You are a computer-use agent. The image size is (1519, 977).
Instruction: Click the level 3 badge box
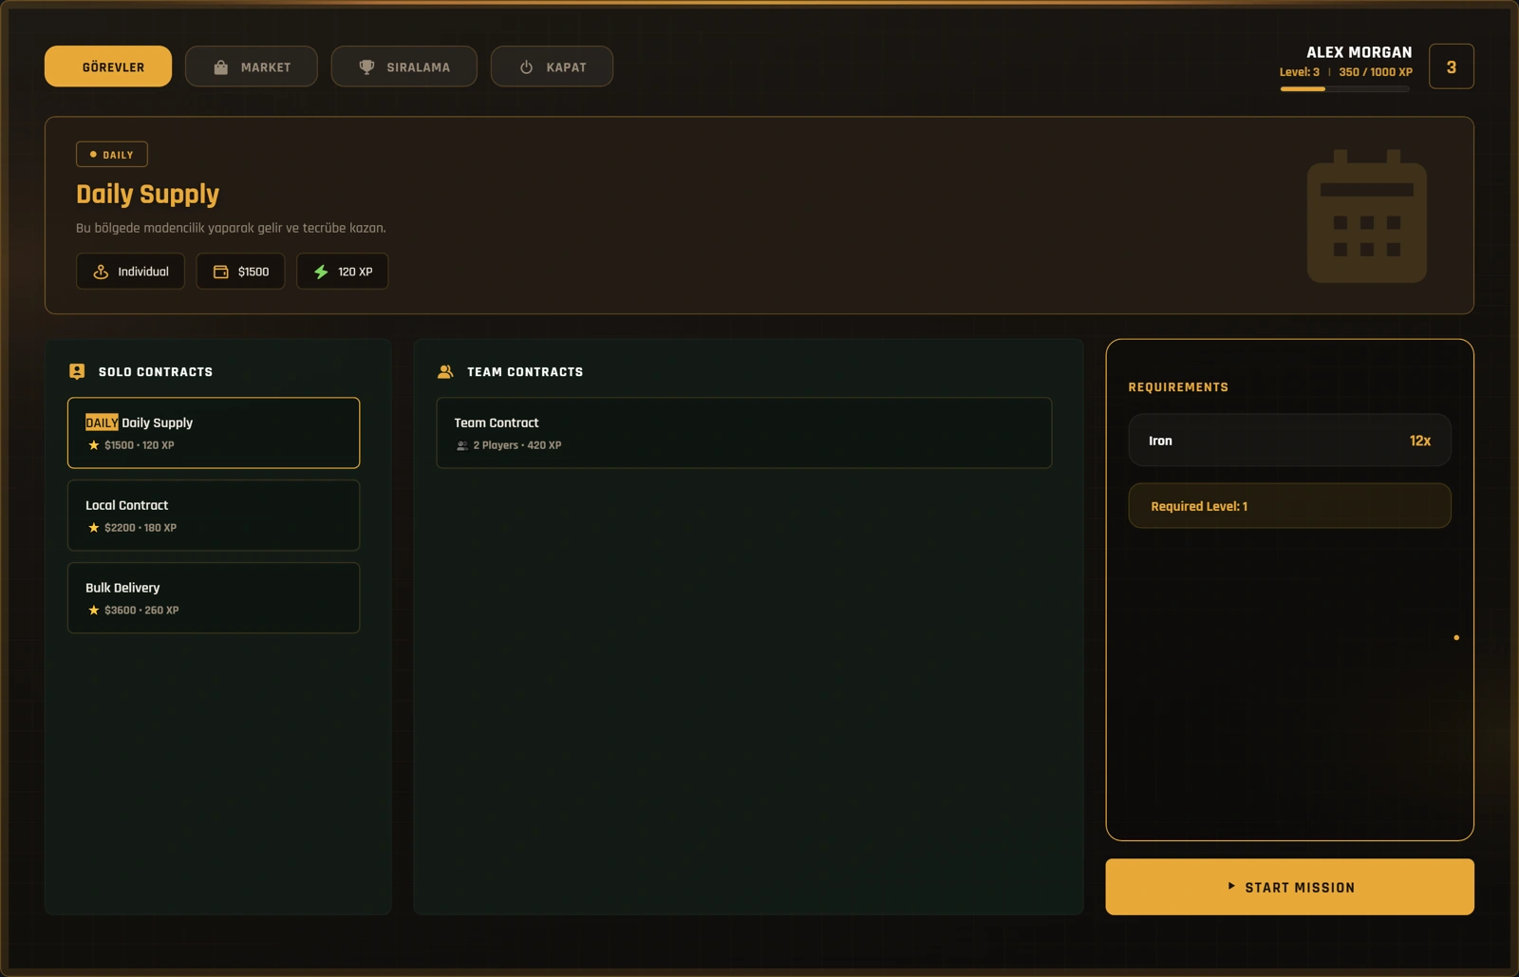[1452, 66]
